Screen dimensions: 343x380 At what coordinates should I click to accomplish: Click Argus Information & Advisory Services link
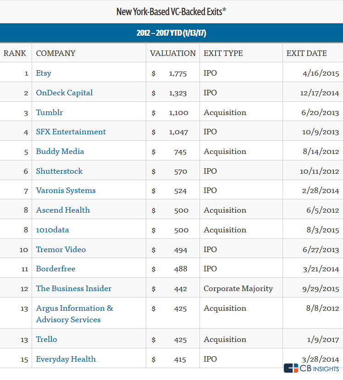tap(74, 314)
